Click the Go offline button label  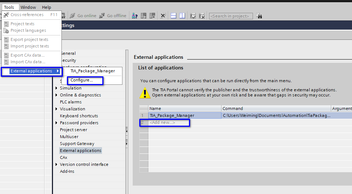pos(117,16)
